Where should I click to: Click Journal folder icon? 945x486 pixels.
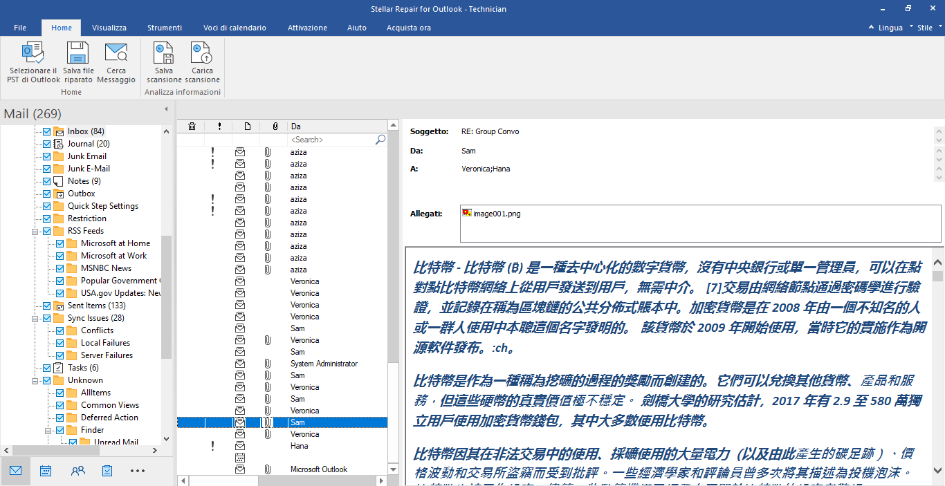(x=59, y=144)
